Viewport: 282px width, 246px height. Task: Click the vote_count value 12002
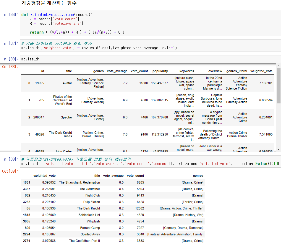click(x=140, y=208)
